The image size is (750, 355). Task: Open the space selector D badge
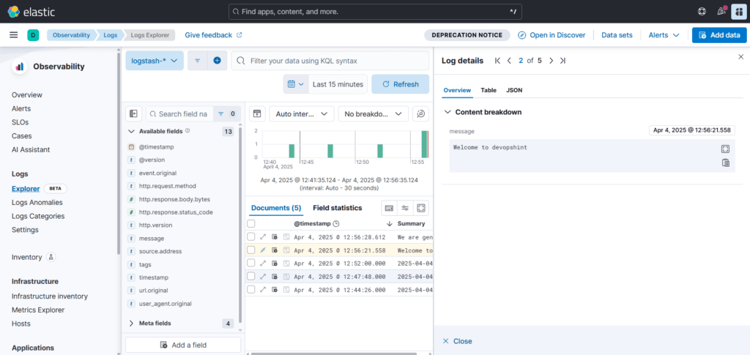click(x=33, y=35)
